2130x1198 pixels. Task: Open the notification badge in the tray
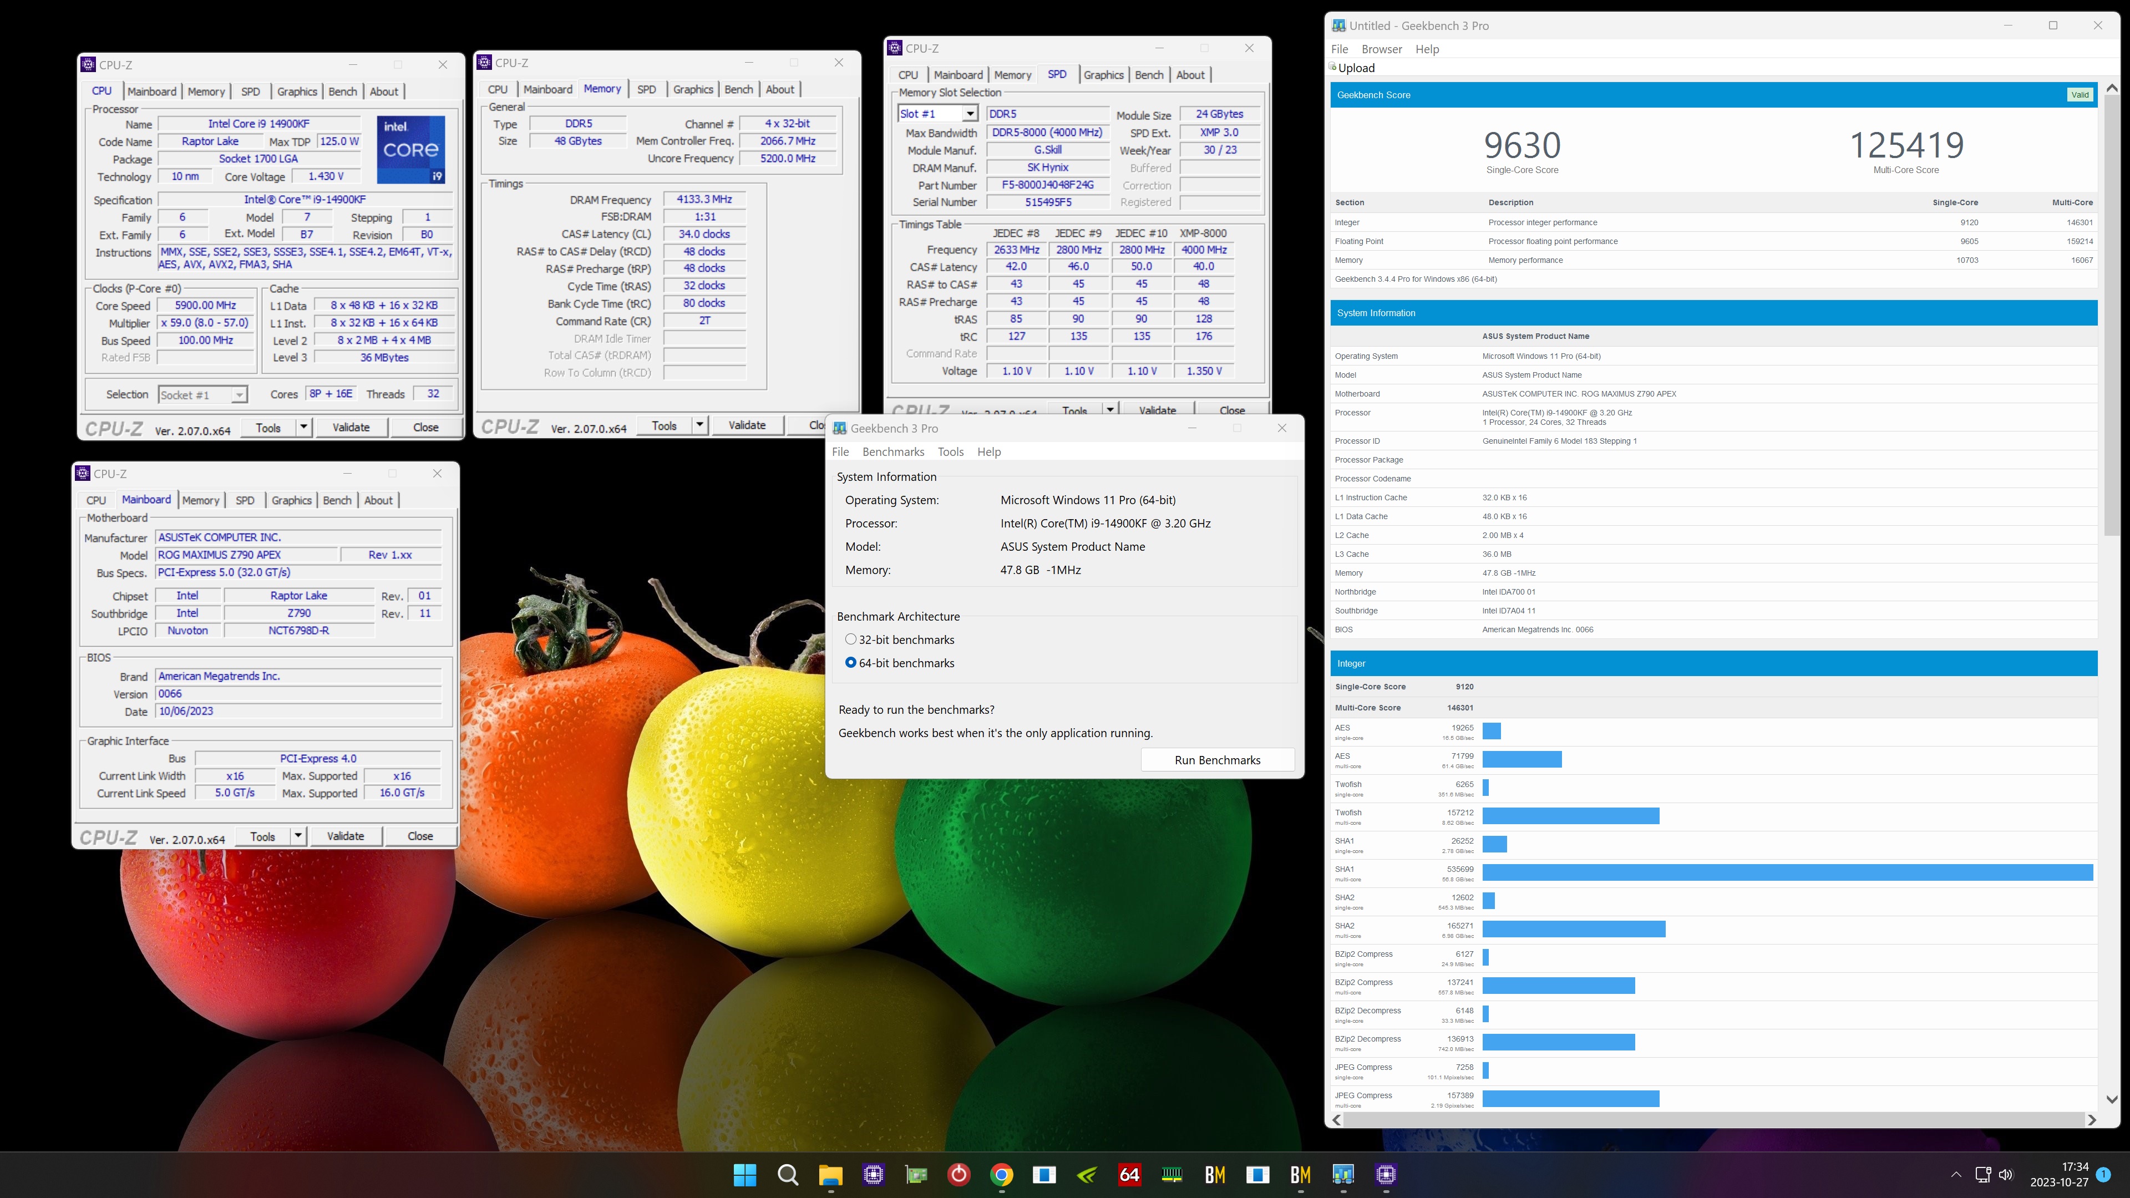pos(2103,1175)
